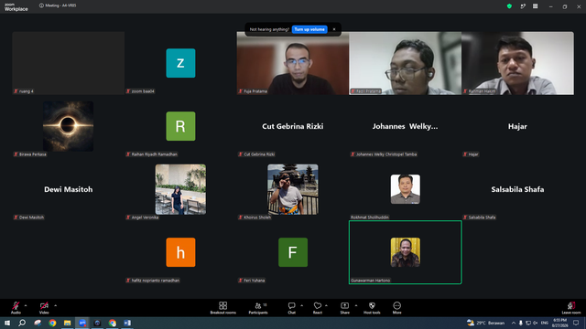Click the 'Raihan Riyadh Ramadhan' name label

pyautogui.click(x=155, y=154)
